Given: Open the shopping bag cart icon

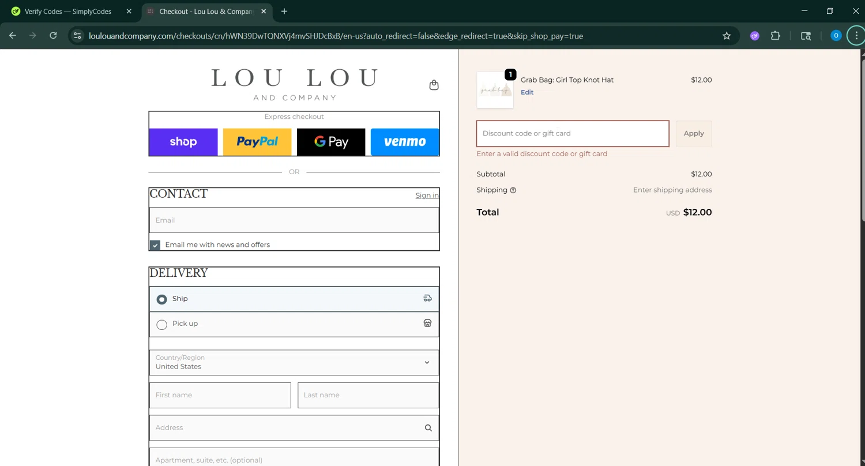Looking at the screenshot, I should click(434, 85).
